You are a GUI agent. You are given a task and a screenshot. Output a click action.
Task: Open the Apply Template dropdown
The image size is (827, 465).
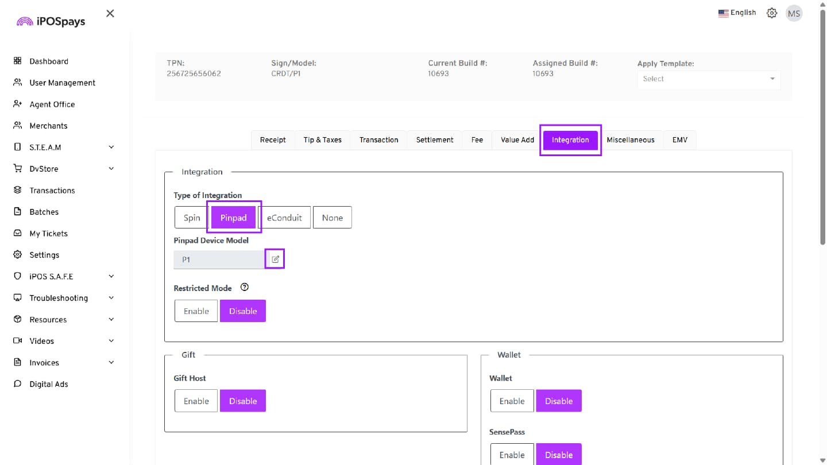click(x=709, y=79)
